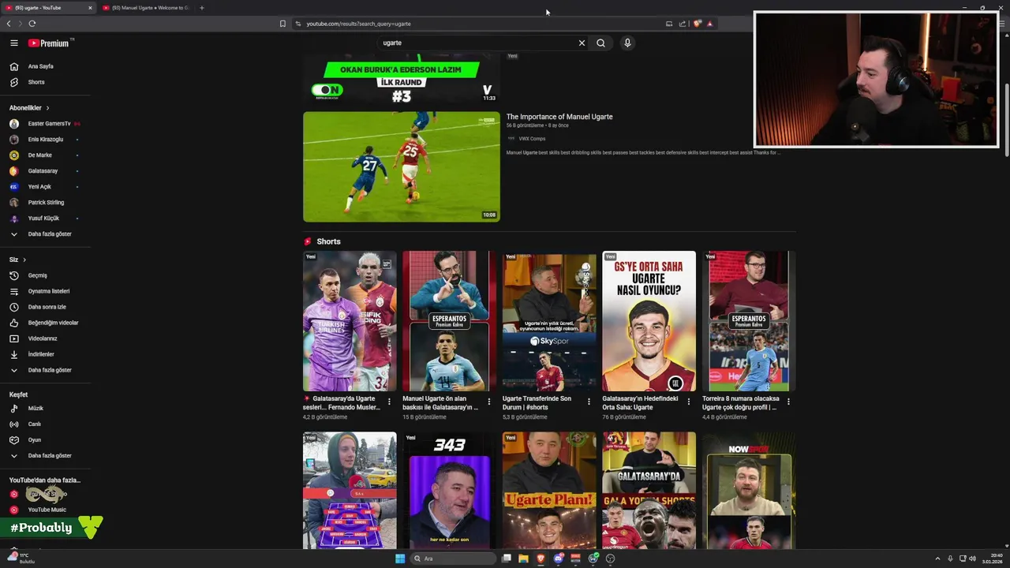Play the 10:08 Manuel Ugarte video thumbnail
Image resolution: width=1010 pixels, height=568 pixels.
402,166
